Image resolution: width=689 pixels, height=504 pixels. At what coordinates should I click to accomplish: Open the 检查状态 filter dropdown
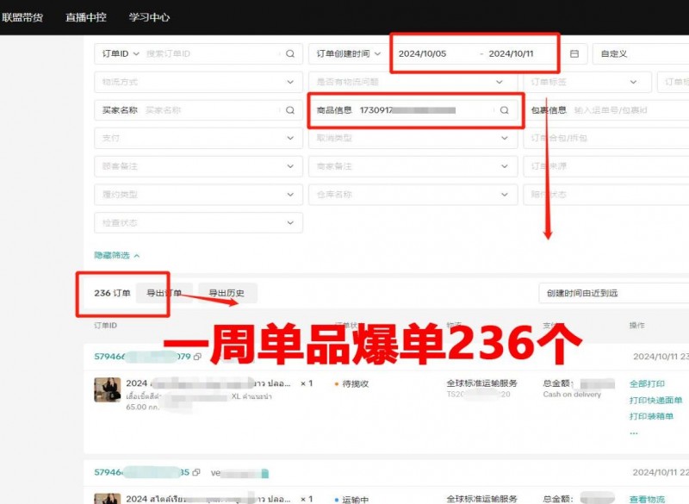pos(197,223)
